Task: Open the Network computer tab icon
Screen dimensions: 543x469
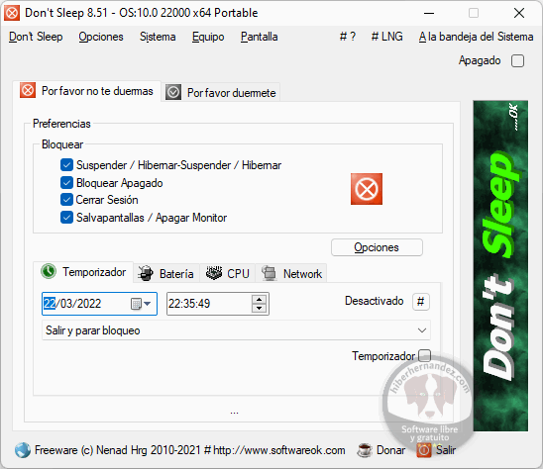Action: pos(270,273)
